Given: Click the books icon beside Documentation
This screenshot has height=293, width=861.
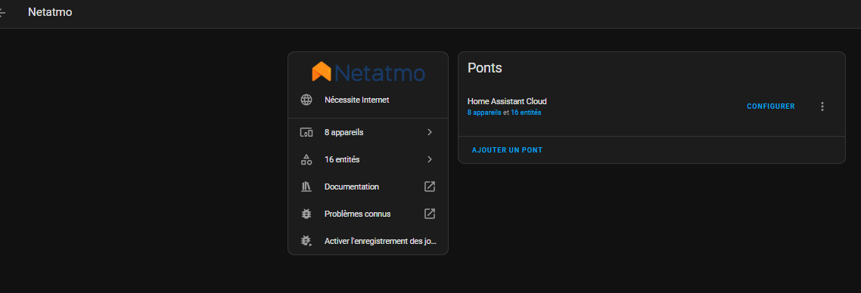Looking at the screenshot, I should pyautogui.click(x=306, y=187).
